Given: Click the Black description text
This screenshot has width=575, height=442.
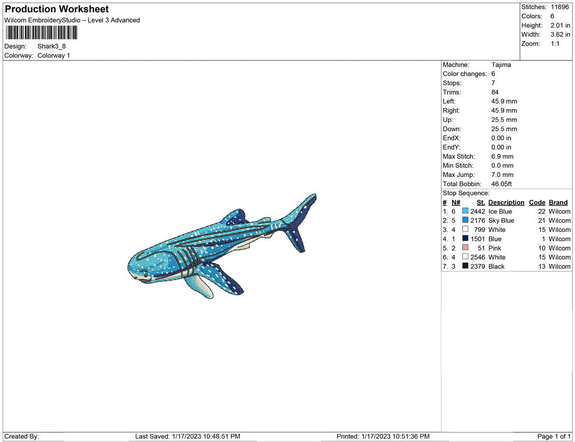Looking at the screenshot, I should tap(497, 266).
